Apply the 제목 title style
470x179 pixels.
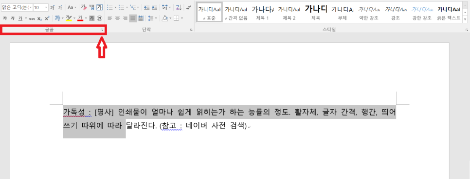316,12
